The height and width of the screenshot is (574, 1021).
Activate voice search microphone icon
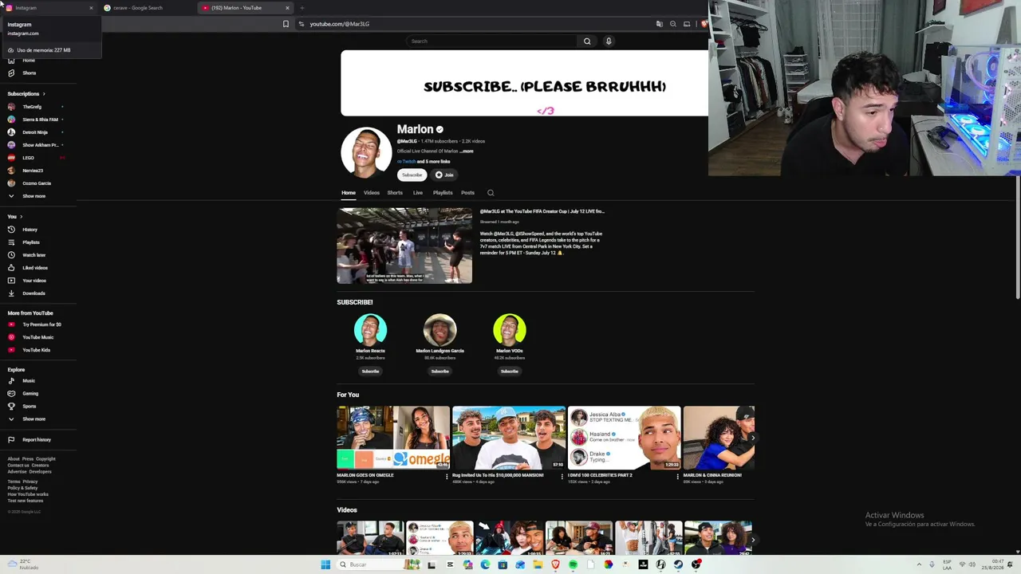pyautogui.click(x=609, y=41)
